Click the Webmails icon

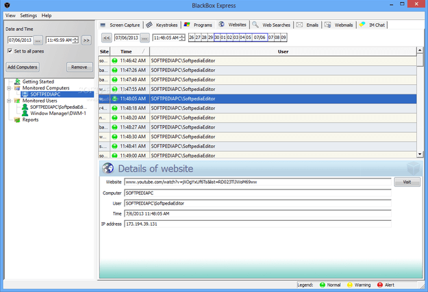[328, 25]
